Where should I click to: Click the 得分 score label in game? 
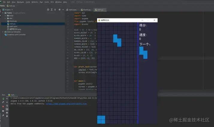point(143,25)
